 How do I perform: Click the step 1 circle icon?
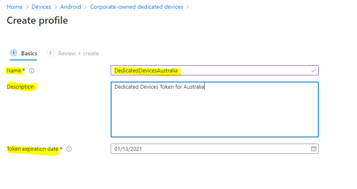14,53
